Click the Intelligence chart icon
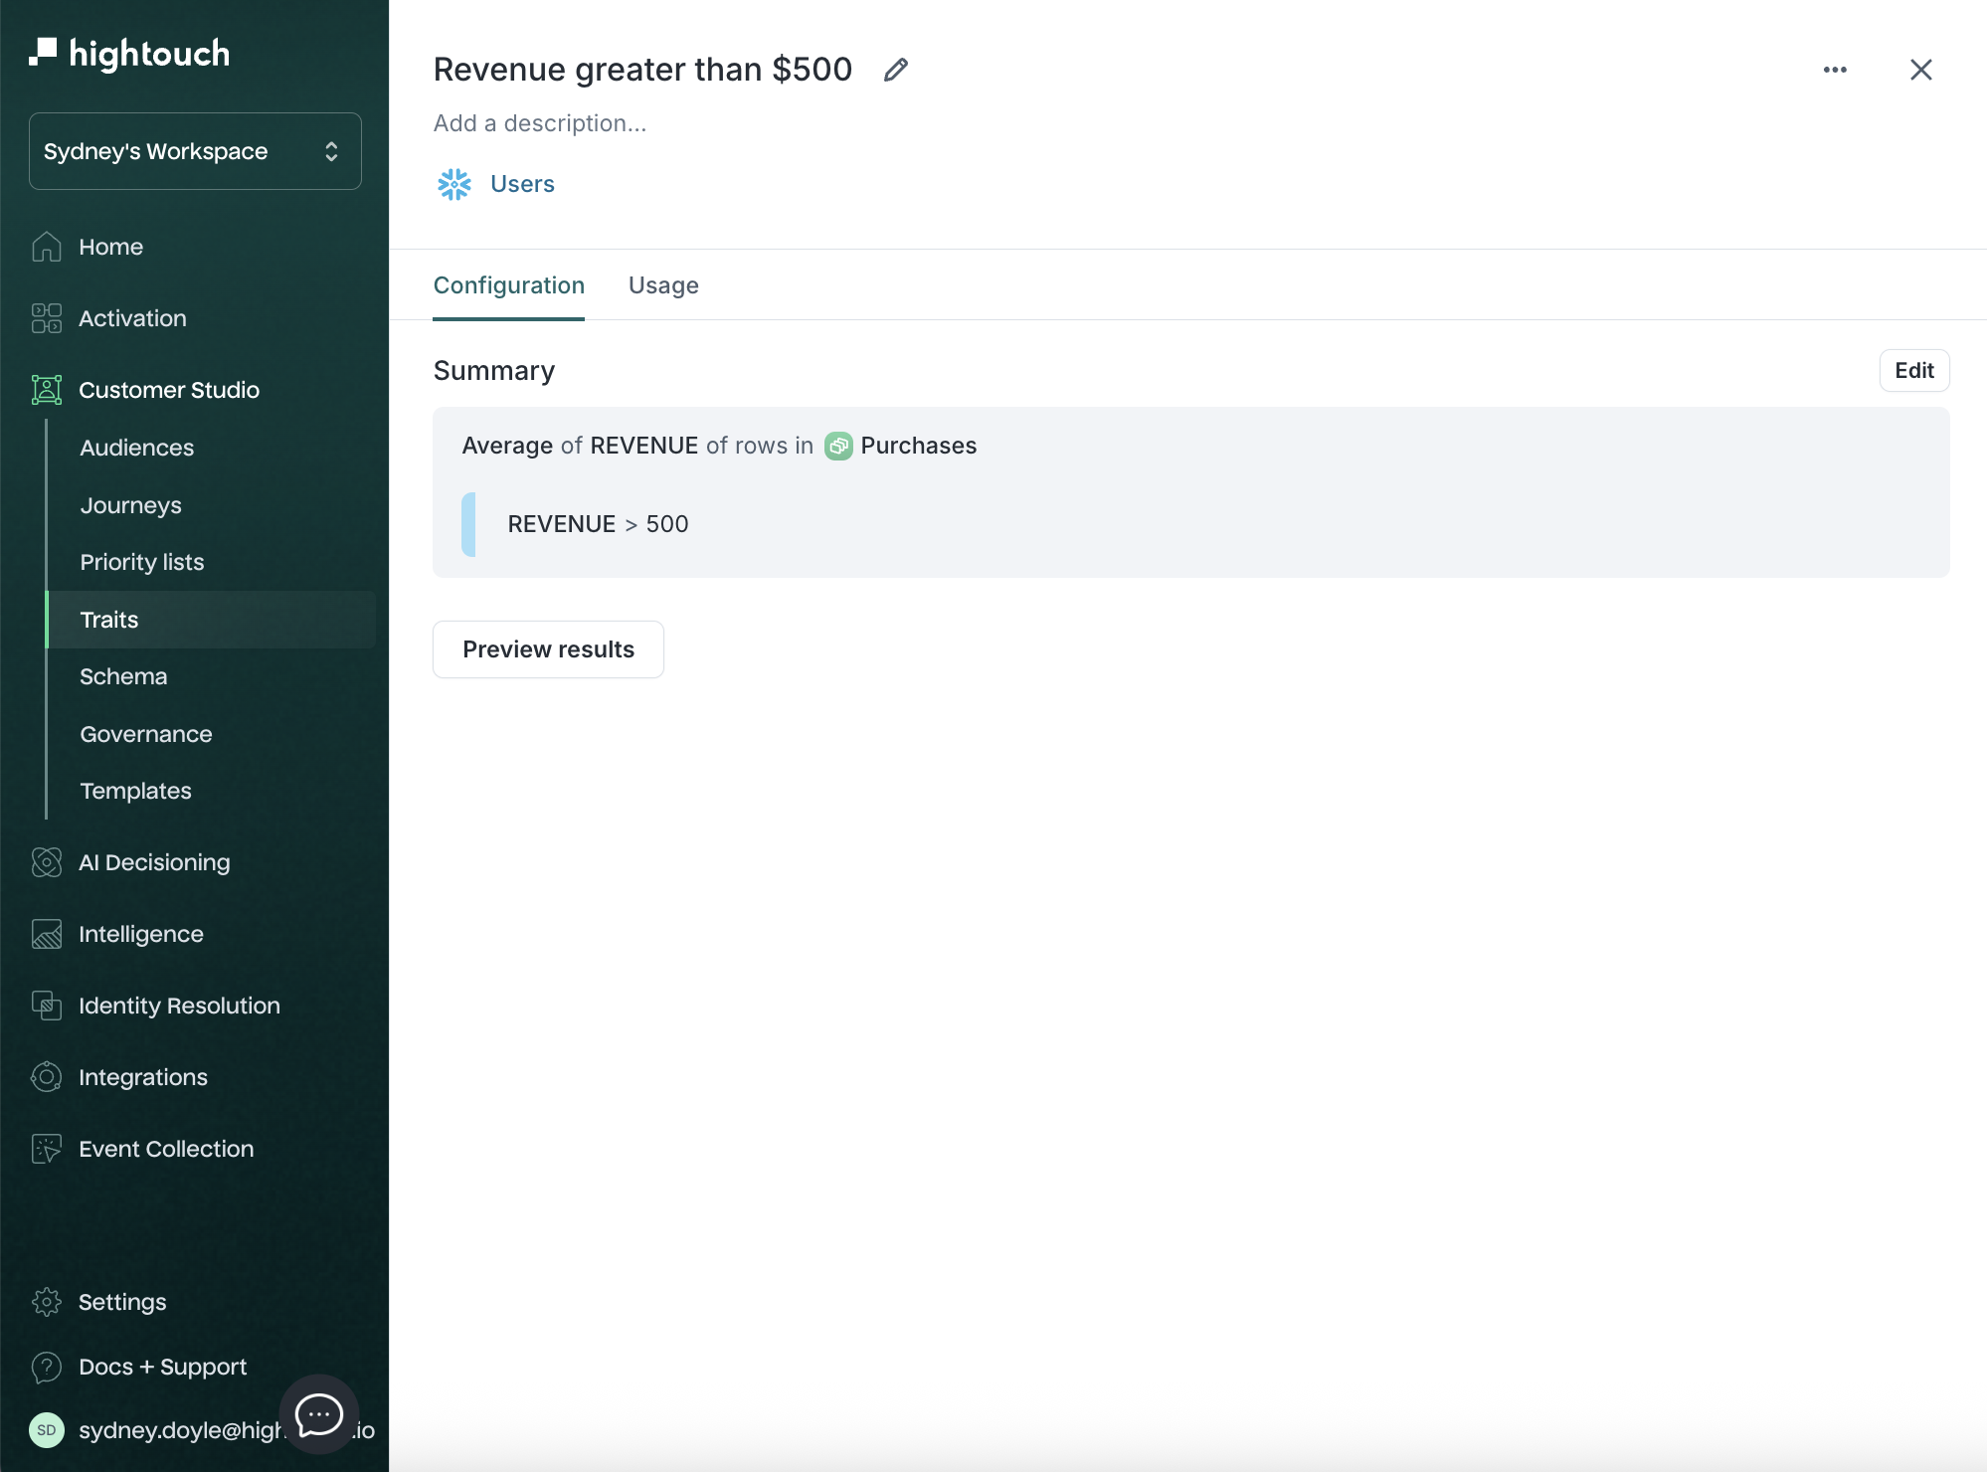Screen dimensions: 1987x1472 tap(47, 934)
